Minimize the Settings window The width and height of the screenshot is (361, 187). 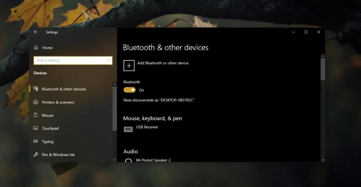(x=293, y=32)
